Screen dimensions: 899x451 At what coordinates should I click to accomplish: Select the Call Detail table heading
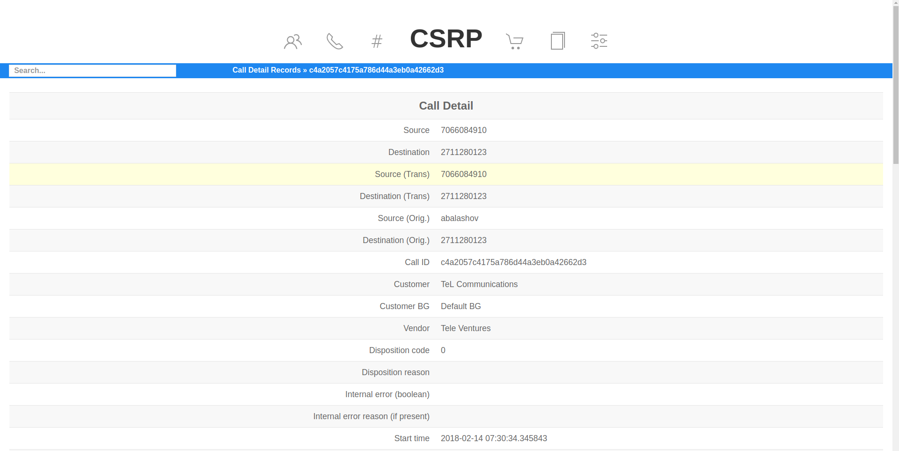tap(446, 106)
